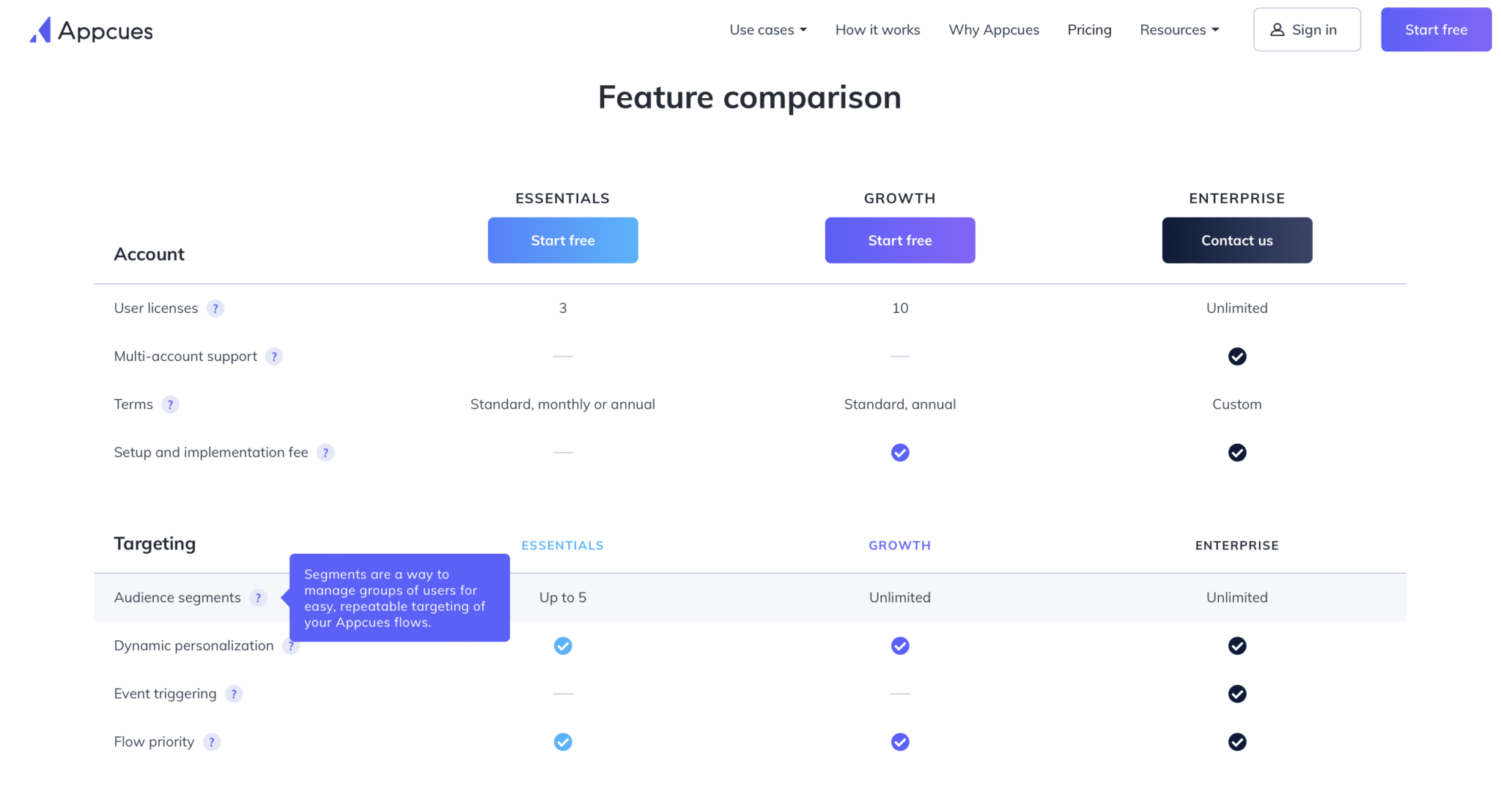The width and height of the screenshot is (1501, 794).
Task: Select Pricing in the navigation menu
Action: click(x=1089, y=29)
